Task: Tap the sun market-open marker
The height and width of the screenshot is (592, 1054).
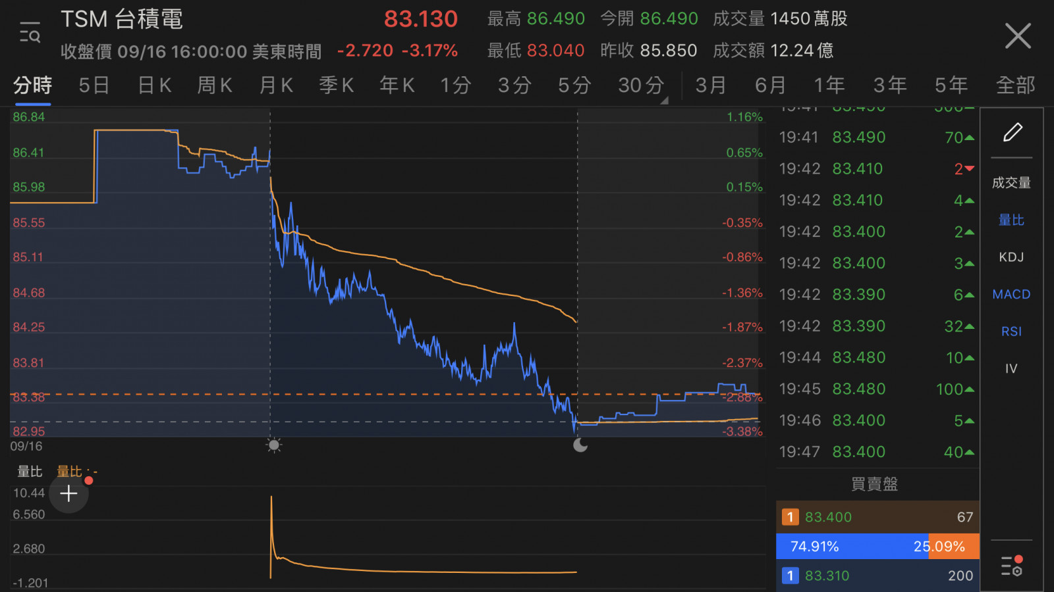Action: 274,445
